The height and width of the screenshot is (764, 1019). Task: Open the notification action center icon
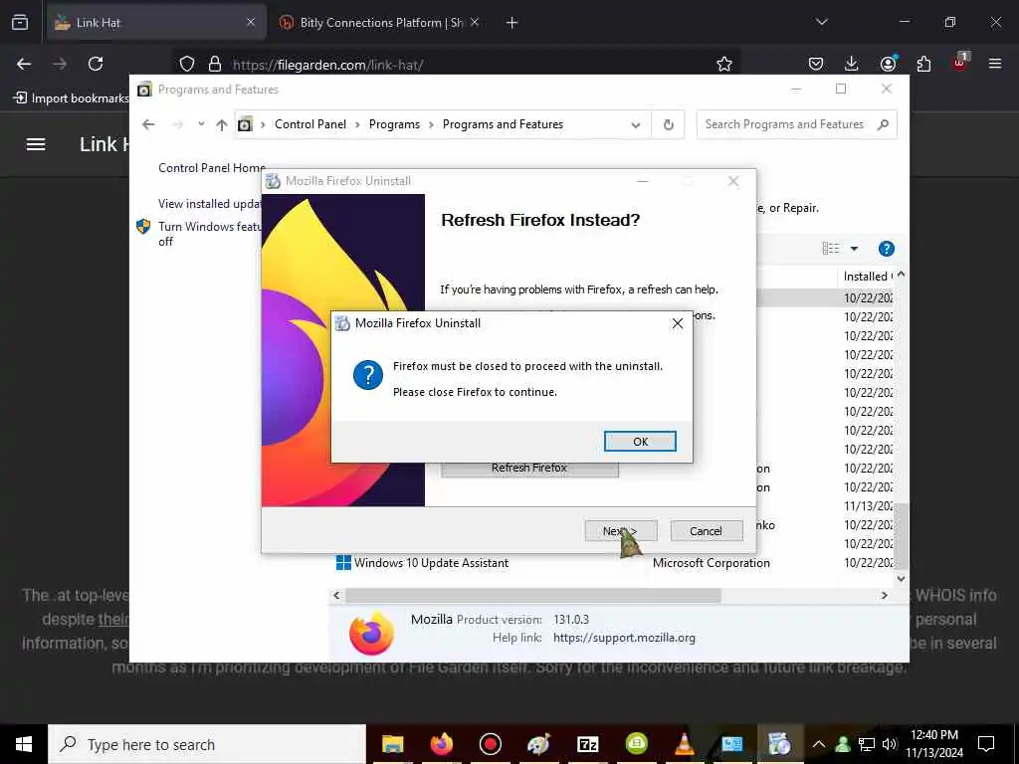click(986, 744)
